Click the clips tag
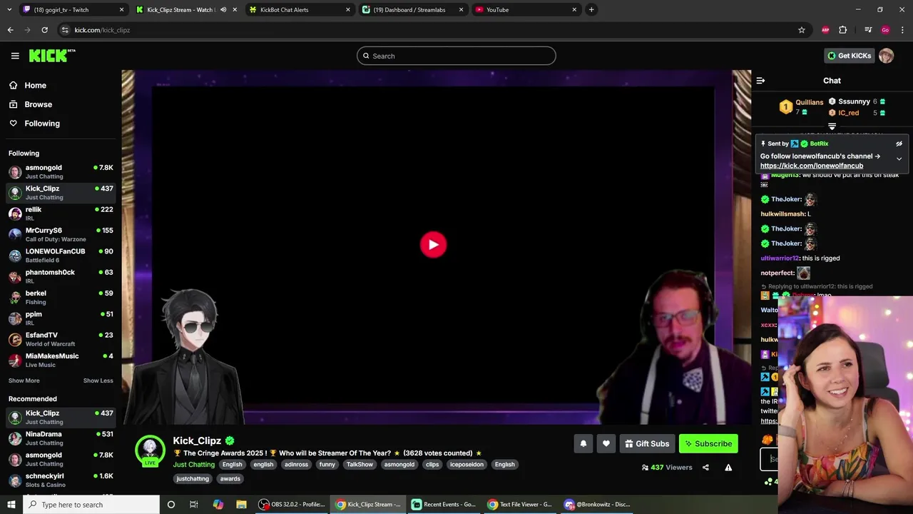 pyautogui.click(x=432, y=465)
